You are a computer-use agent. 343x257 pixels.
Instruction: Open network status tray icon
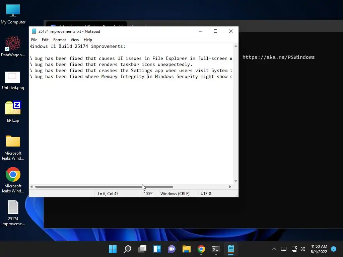[294, 249]
